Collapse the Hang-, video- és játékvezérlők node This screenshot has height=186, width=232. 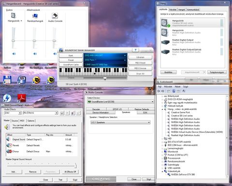[x=162, y=109]
